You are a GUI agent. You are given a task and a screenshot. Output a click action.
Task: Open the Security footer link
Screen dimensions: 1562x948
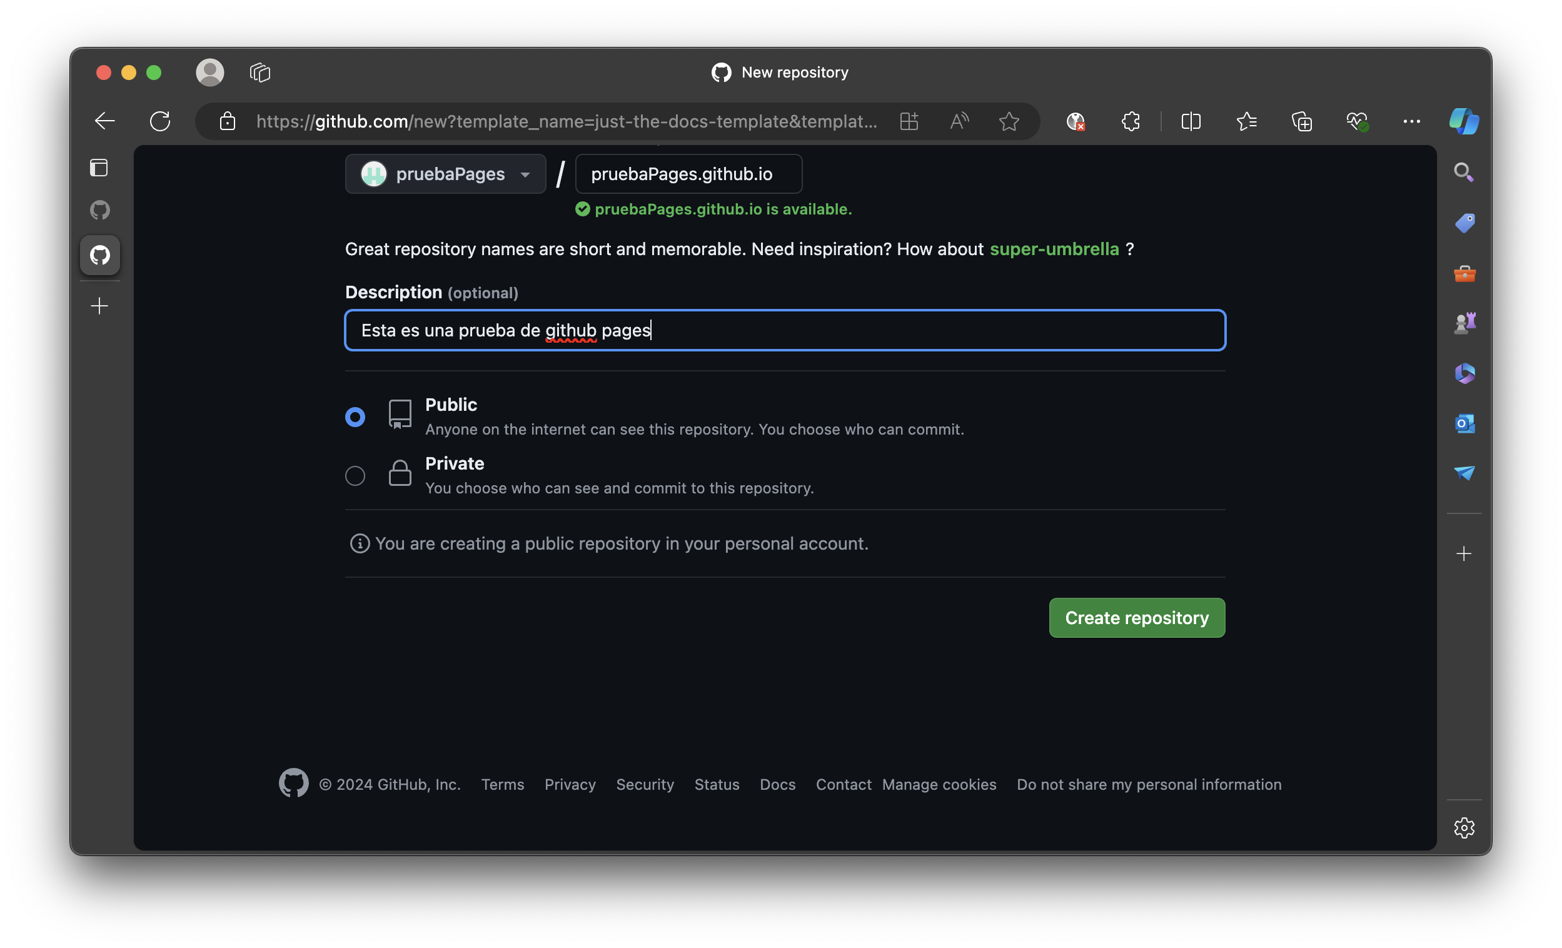pyautogui.click(x=645, y=784)
